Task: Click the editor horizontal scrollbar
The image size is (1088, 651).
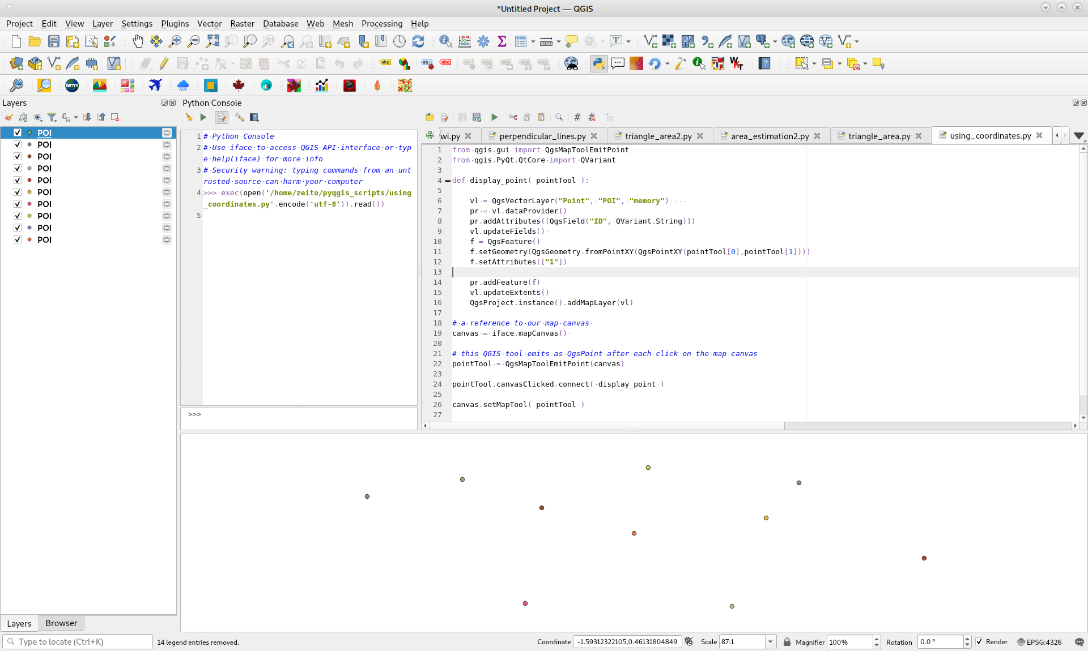Action: pyautogui.click(x=750, y=426)
